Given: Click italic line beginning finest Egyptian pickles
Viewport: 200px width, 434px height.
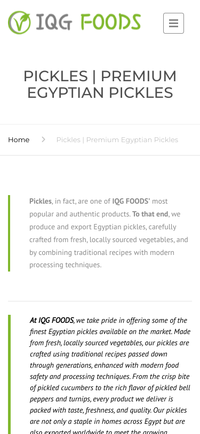Looking at the screenshot, I should [x=110, y=331].
